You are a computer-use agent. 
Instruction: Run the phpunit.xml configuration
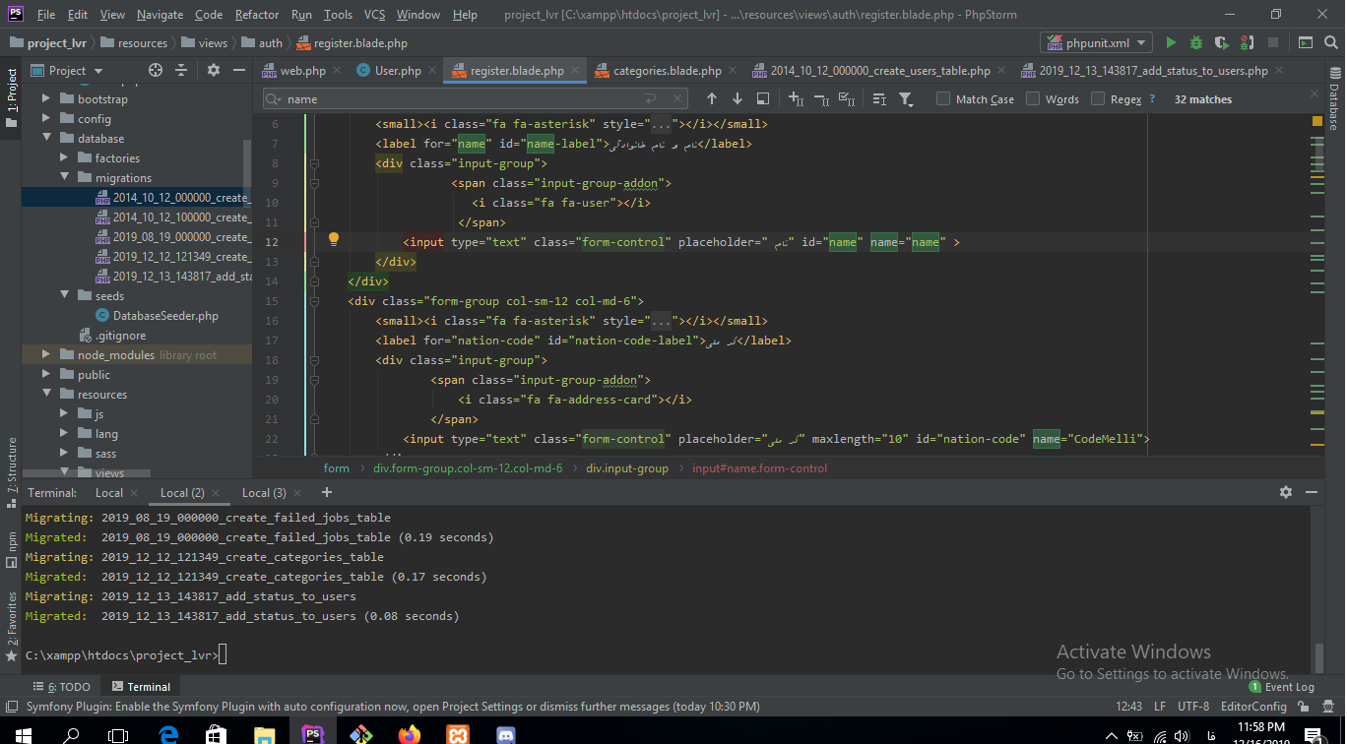click(1171, 43)
